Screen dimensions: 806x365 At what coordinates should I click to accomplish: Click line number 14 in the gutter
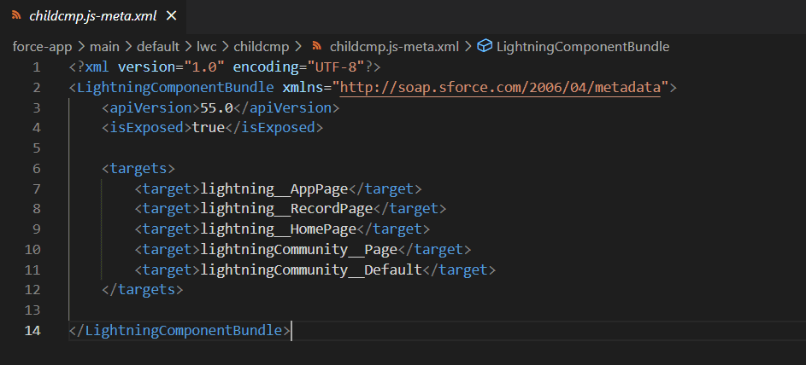pos(32,331)
